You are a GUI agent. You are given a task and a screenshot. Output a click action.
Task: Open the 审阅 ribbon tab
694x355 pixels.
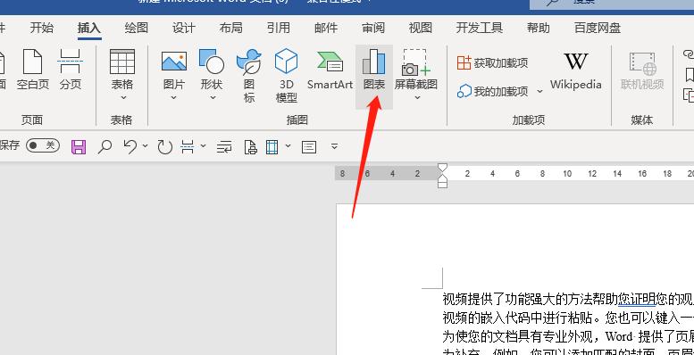tap(373, 29)
